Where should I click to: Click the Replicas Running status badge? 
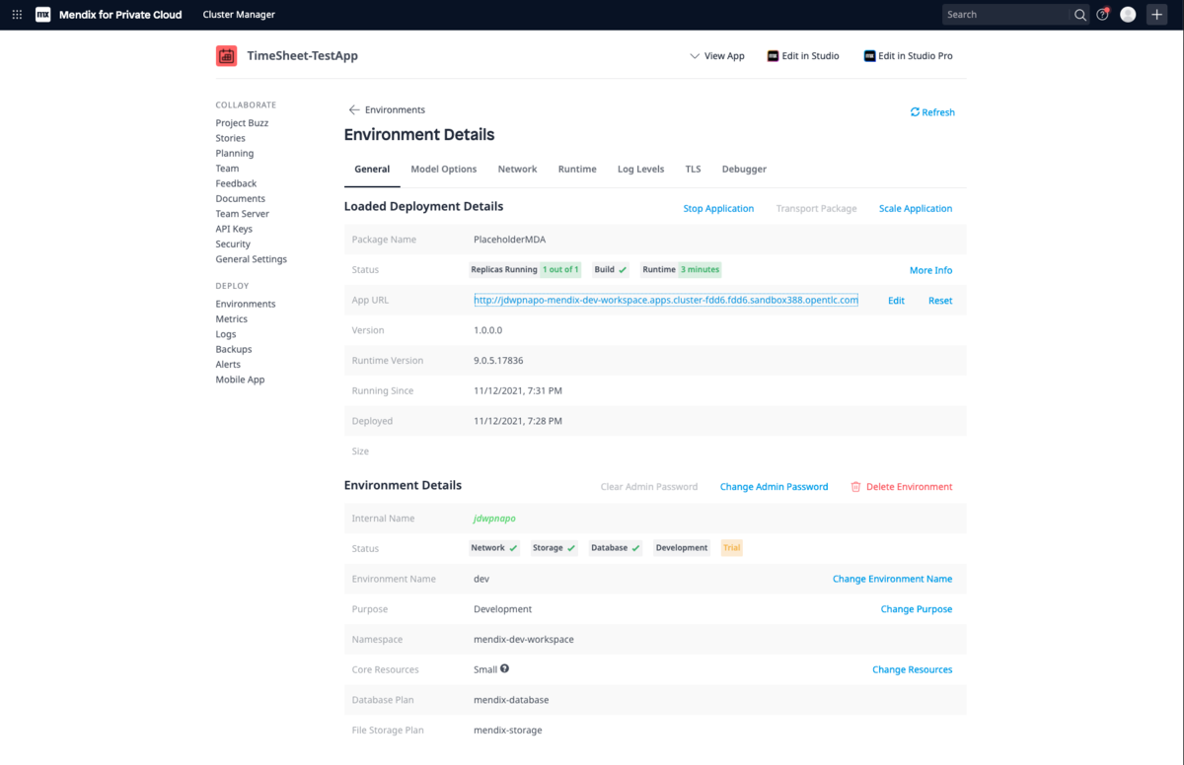[x=525, y=269]
